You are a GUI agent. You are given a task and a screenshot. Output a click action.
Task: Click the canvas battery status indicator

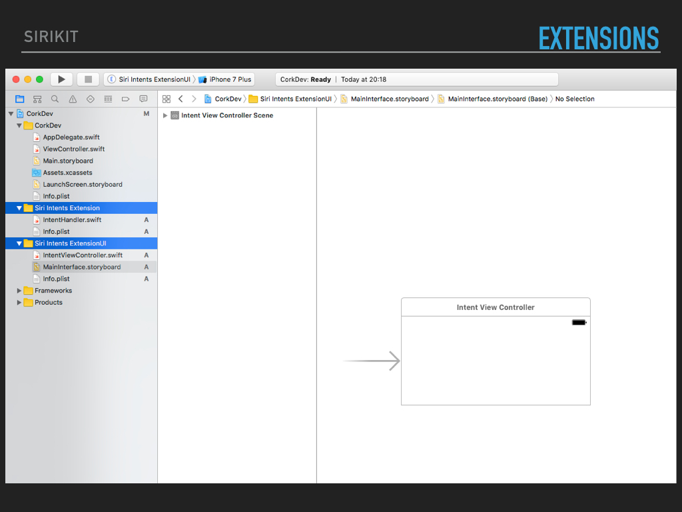tap(579, 323)
